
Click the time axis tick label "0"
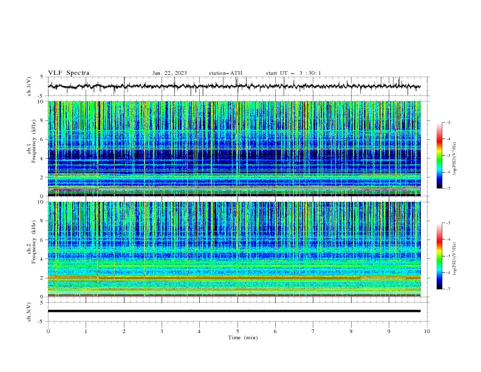pos(48,331)
